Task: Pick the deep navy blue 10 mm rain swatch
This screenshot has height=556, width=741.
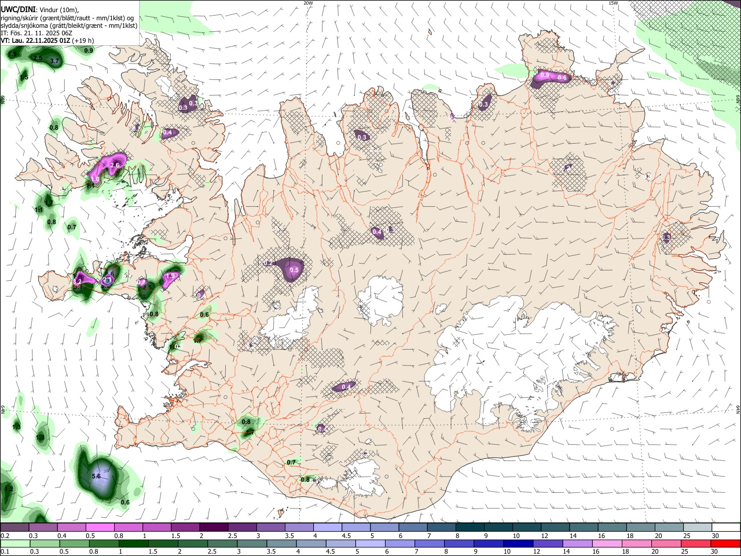Action: 518,543
